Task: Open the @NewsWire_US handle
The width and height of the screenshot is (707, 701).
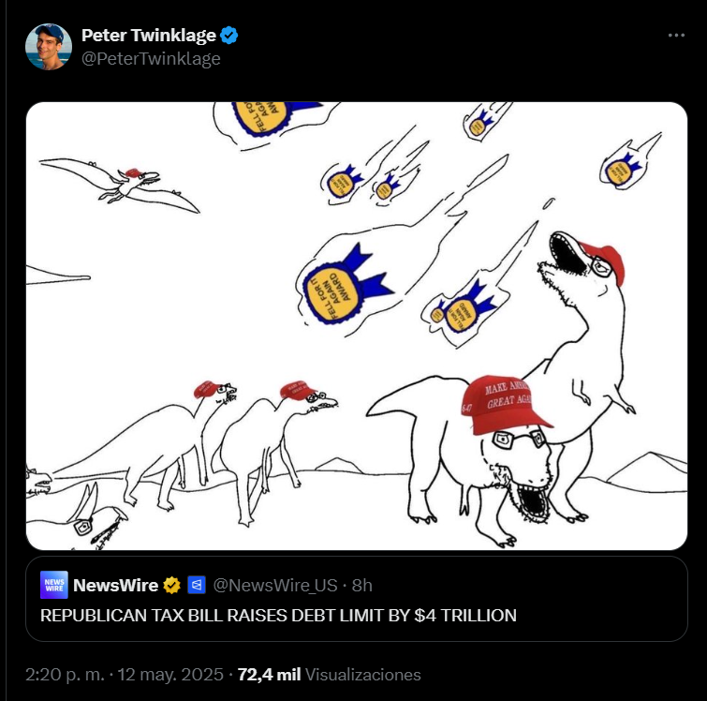Action: 275,585
